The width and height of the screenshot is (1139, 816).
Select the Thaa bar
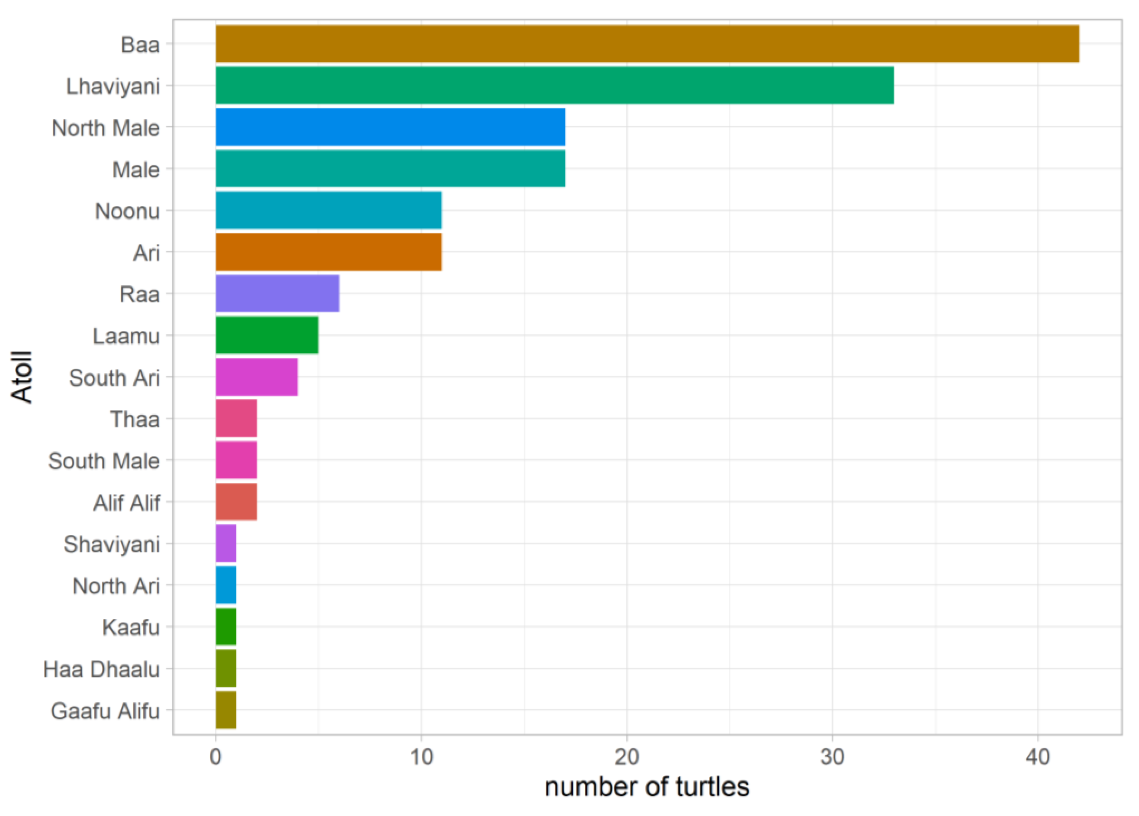coord(236,418)
